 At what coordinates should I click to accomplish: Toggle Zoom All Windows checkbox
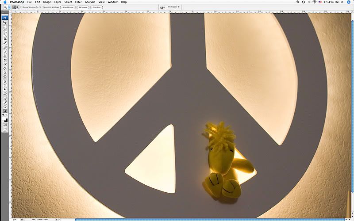tap(42, 8)
